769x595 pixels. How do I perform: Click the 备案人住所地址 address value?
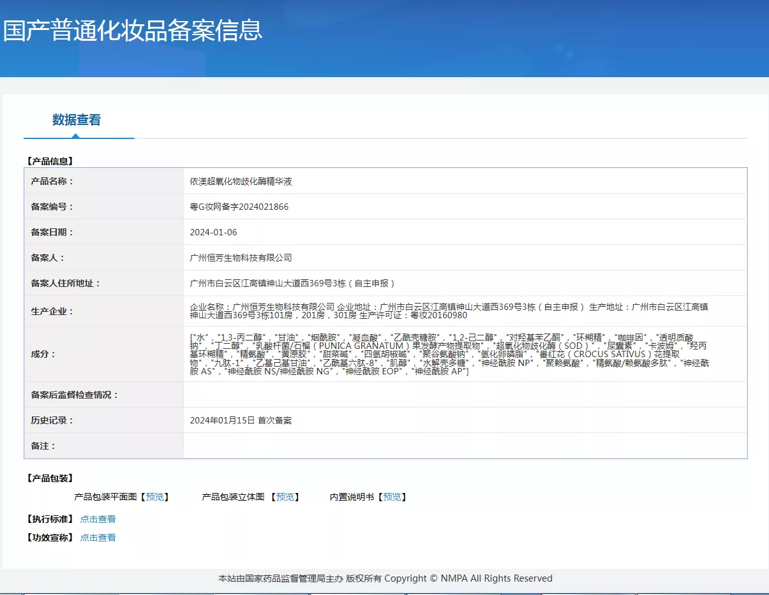point(292,283)
